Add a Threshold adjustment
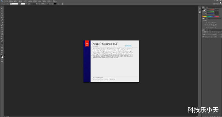This screenshot has width=222, height=117. click(x=211, y=27)
